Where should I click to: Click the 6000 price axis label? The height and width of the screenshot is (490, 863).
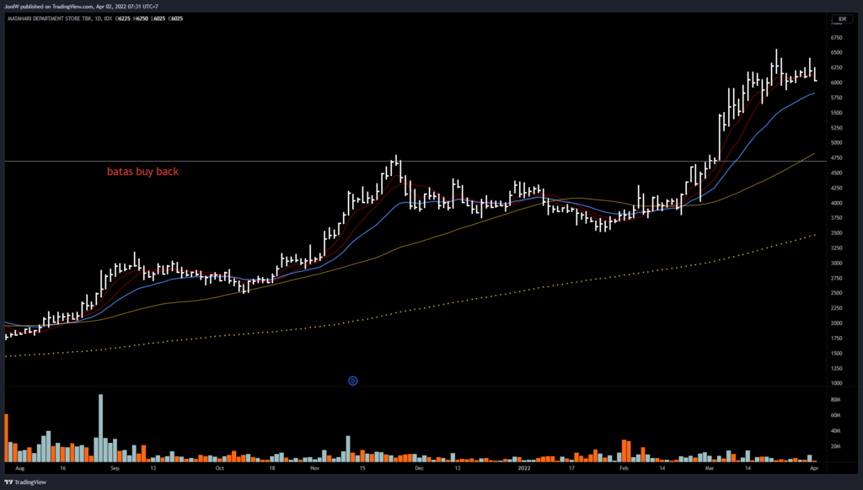click(x=837, y=83)
